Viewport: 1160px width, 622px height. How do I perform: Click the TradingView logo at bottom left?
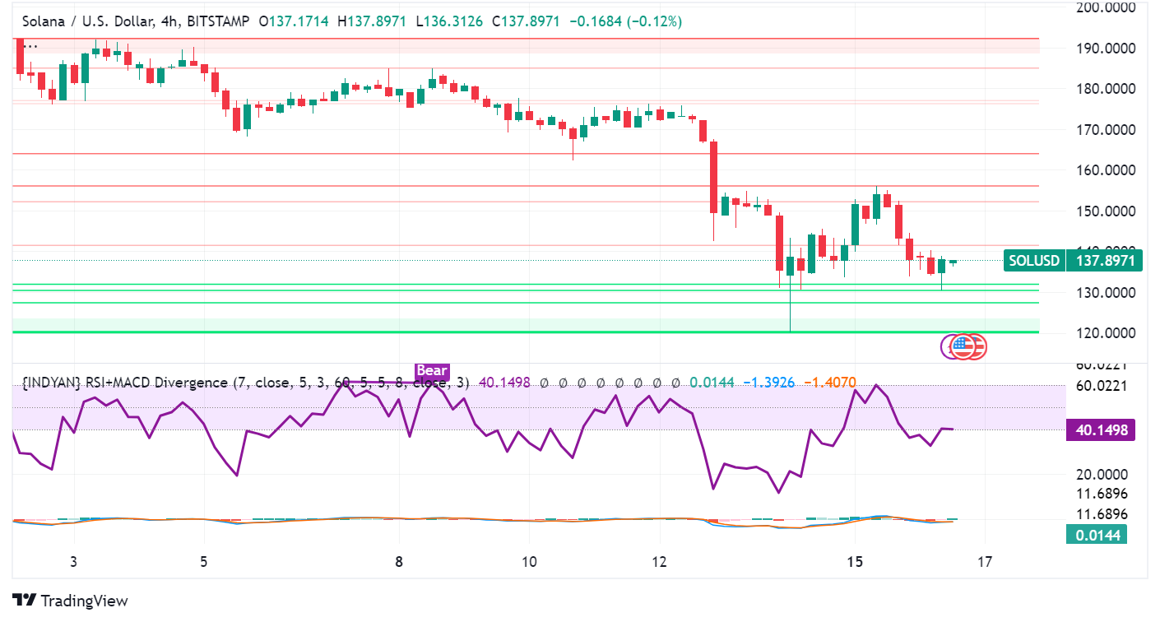[70, 601]
